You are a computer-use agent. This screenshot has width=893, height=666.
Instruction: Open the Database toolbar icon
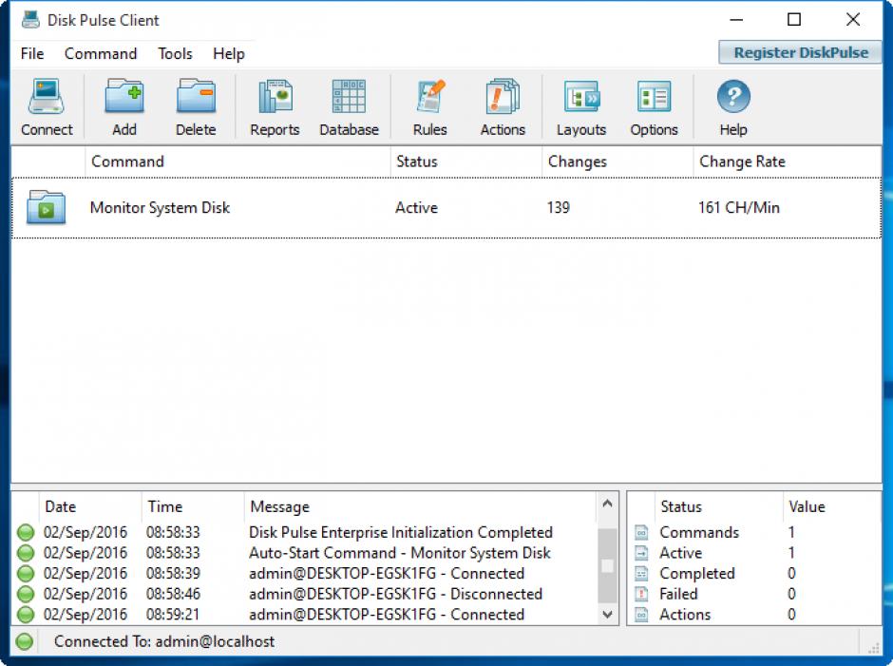[349, 97]
